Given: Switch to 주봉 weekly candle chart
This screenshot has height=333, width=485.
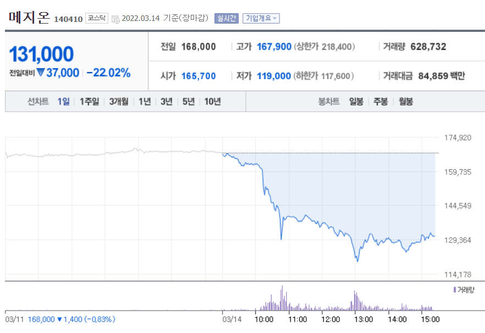Looking at the screenshot, I should pos(381,102).
